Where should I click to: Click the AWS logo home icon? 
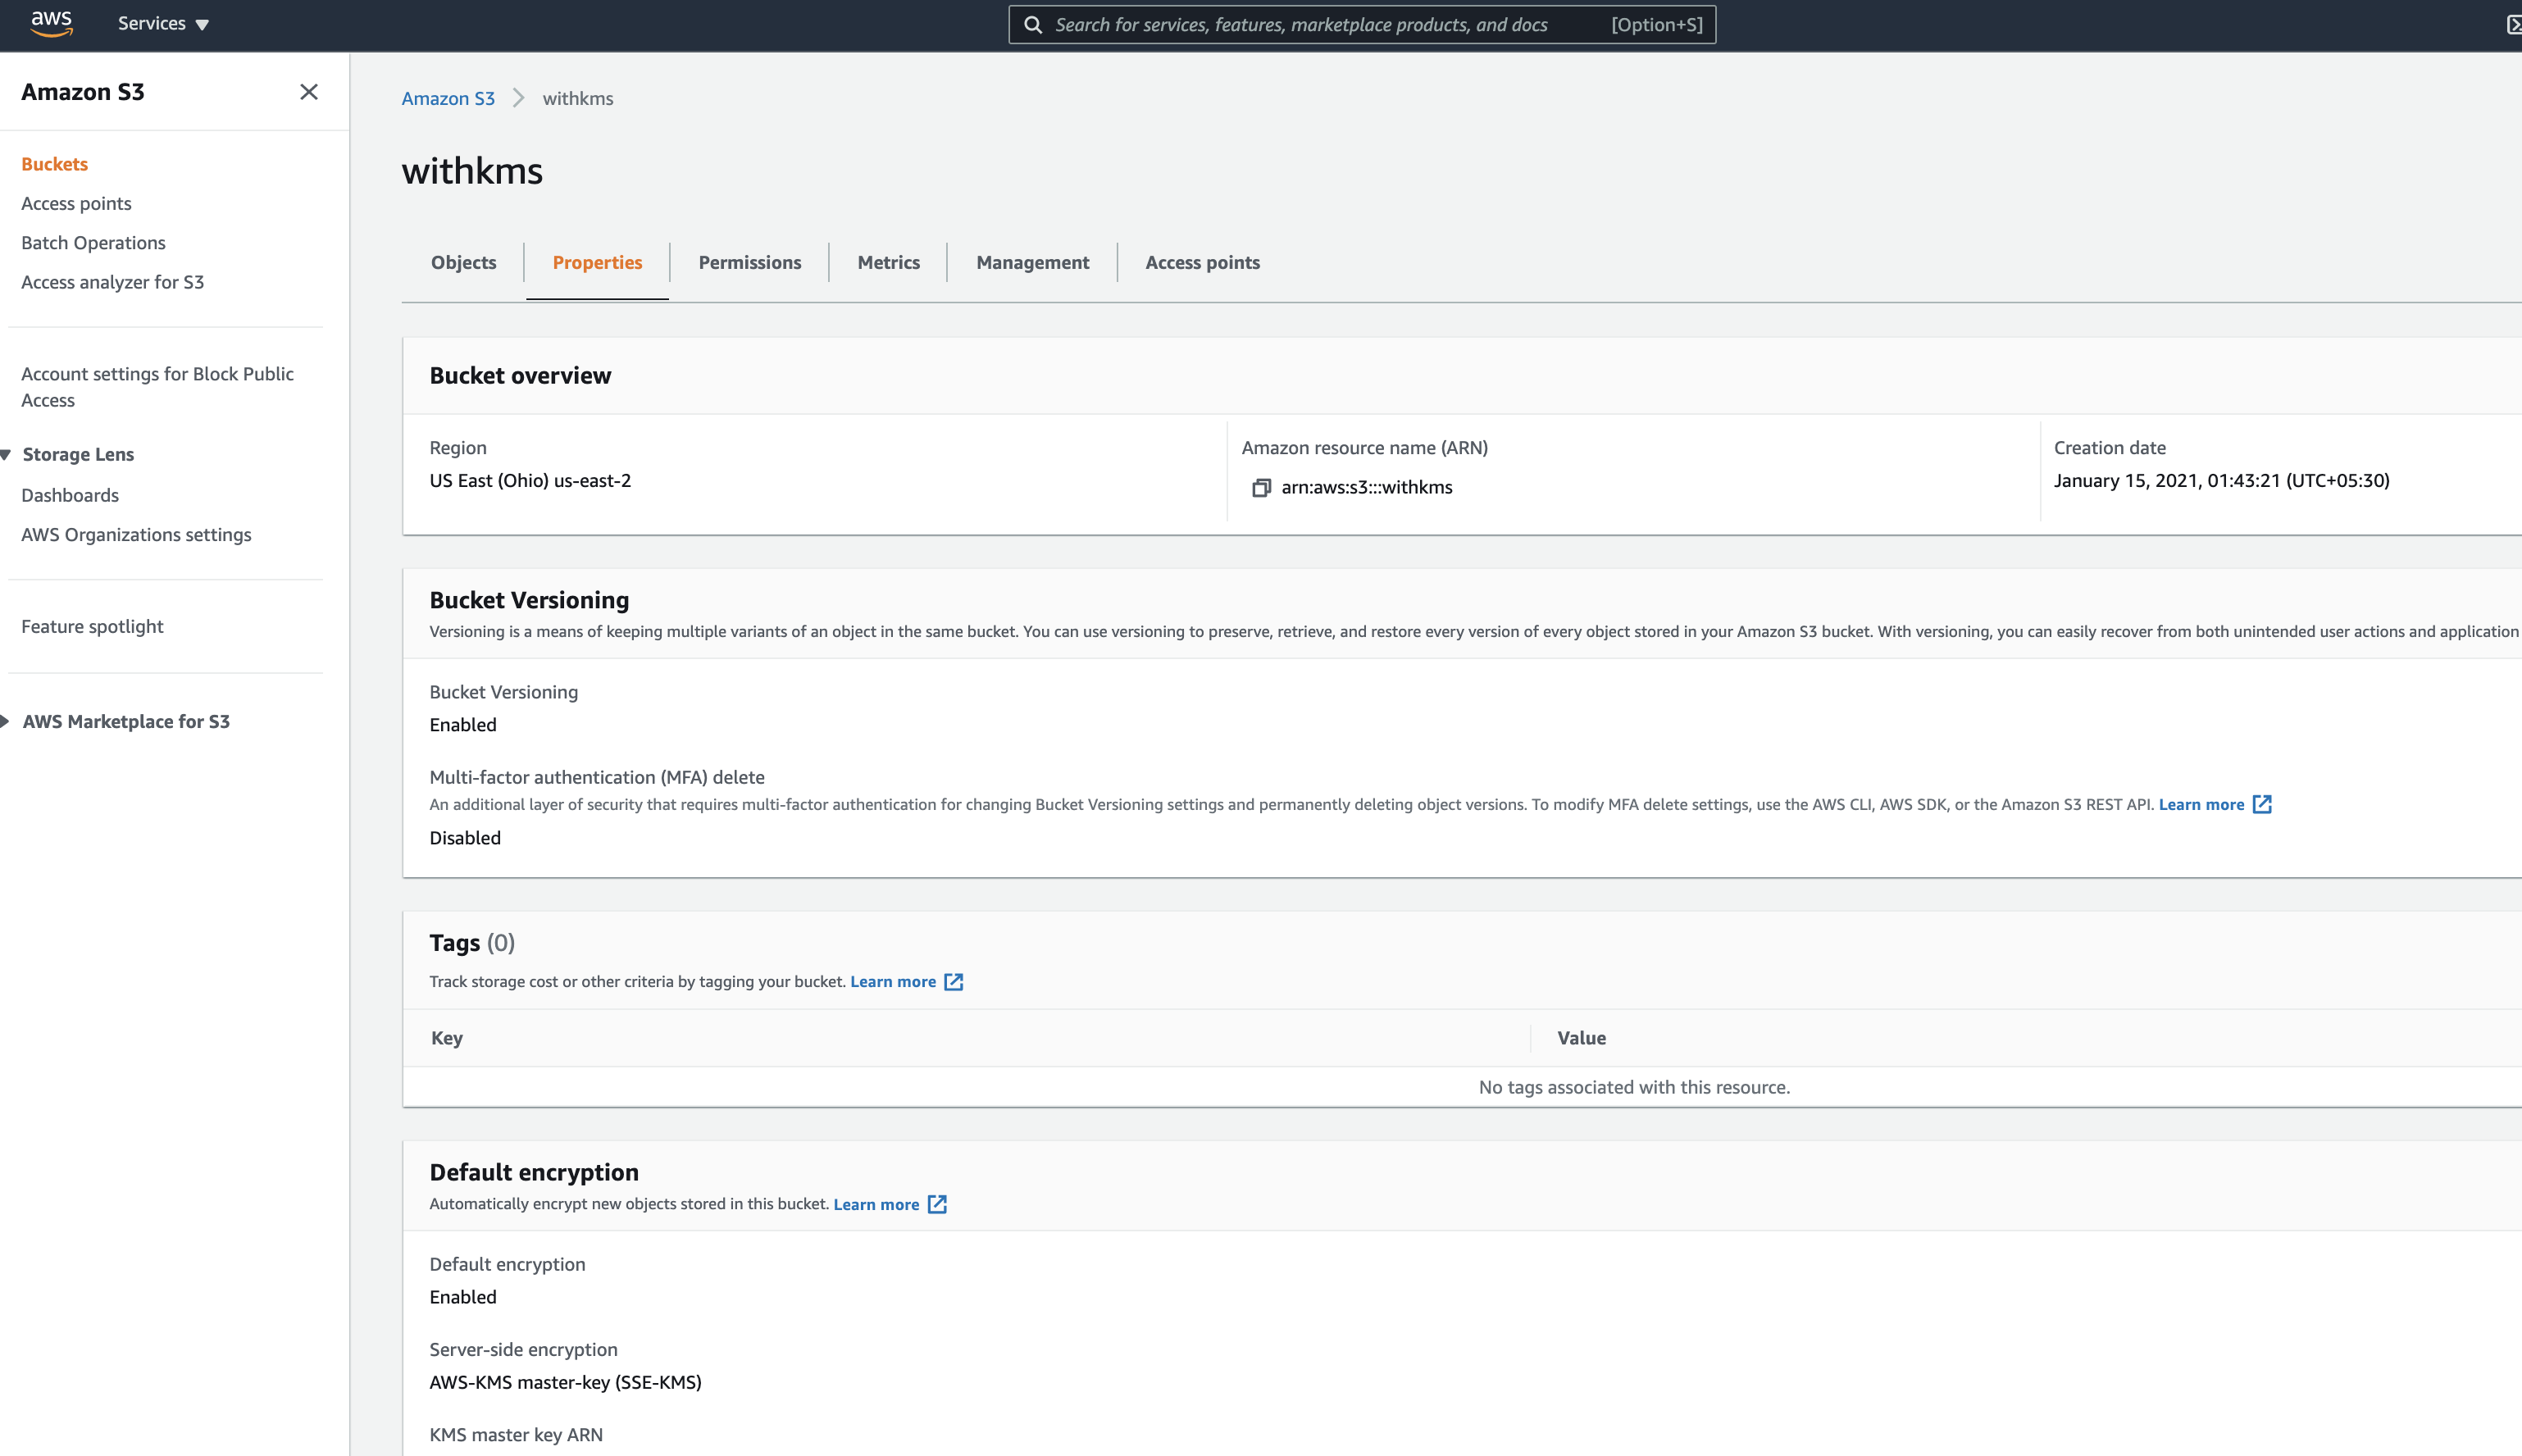click(x=51, y=23)
